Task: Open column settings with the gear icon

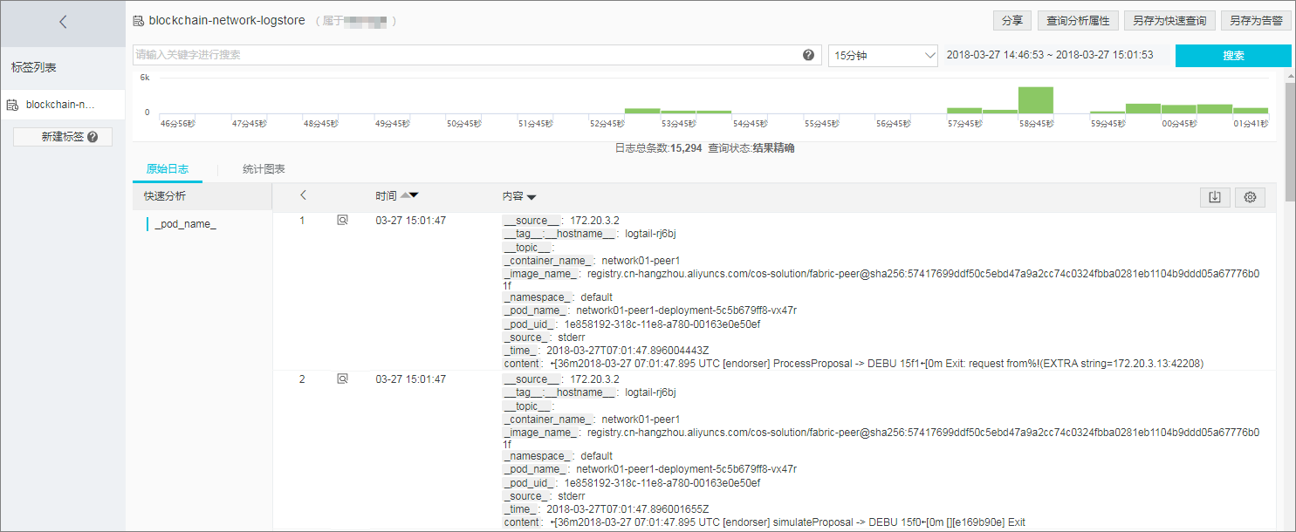Action: click(x=1250, y=197)
